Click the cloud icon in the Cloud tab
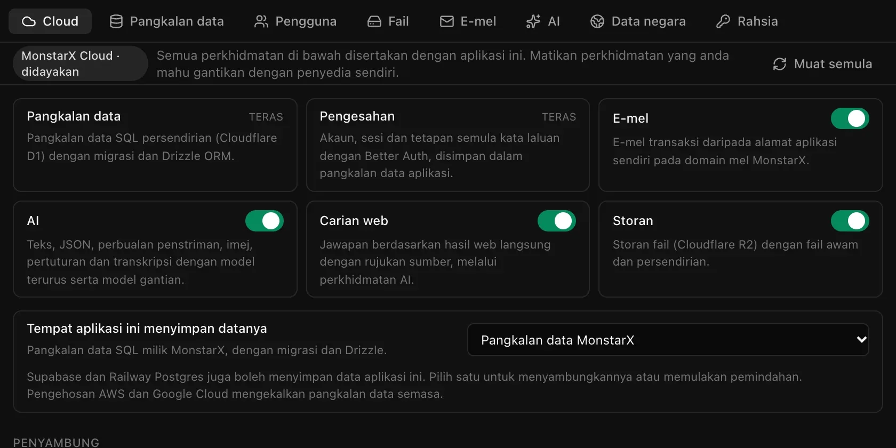896x448 pixels. tap(29, 21)
